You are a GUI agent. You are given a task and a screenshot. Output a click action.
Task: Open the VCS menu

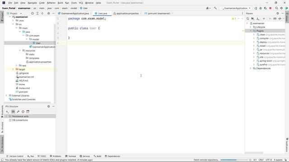point(81,3)
